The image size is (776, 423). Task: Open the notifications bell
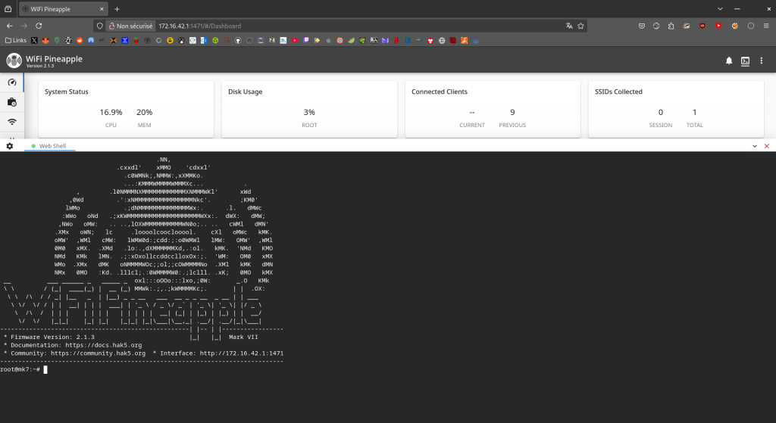click(729, 61)
